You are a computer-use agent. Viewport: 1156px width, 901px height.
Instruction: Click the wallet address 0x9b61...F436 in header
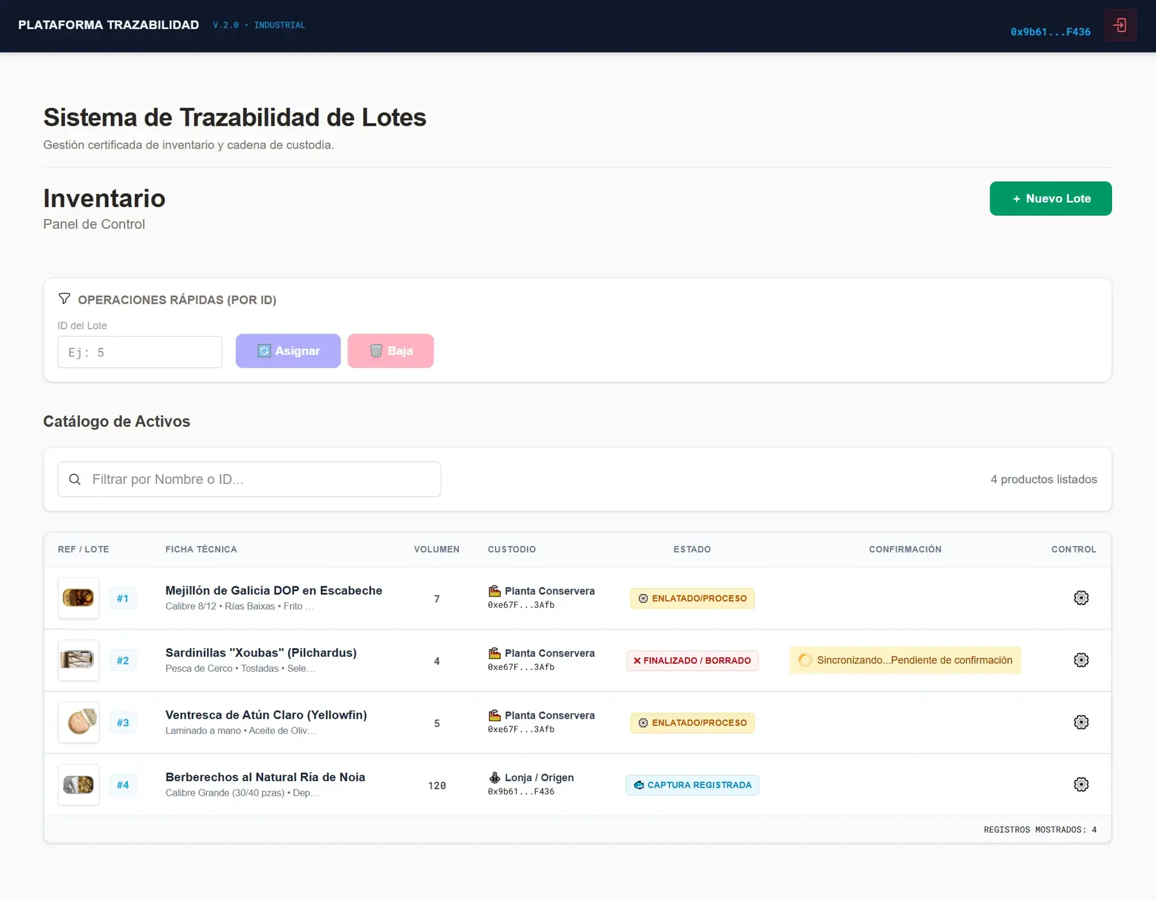(x=1050, y=32)
